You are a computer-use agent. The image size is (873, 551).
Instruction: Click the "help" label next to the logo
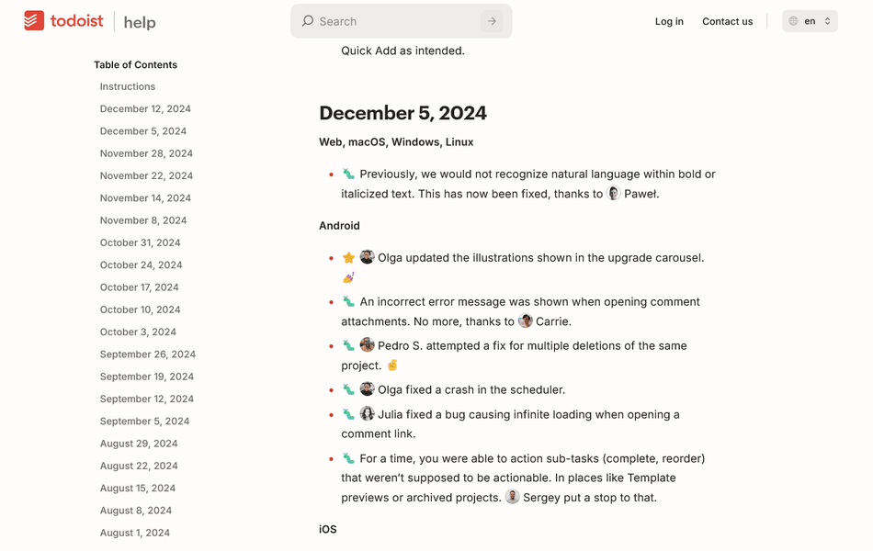click(140, 22)
